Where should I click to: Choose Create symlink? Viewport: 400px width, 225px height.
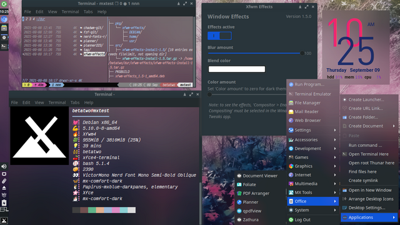coord(369,181)
